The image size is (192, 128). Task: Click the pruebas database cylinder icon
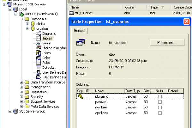point(33,29)
